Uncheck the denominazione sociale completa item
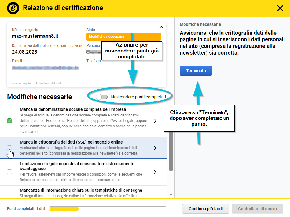Screen dimensions: 290x217 (x=9, y=121)
